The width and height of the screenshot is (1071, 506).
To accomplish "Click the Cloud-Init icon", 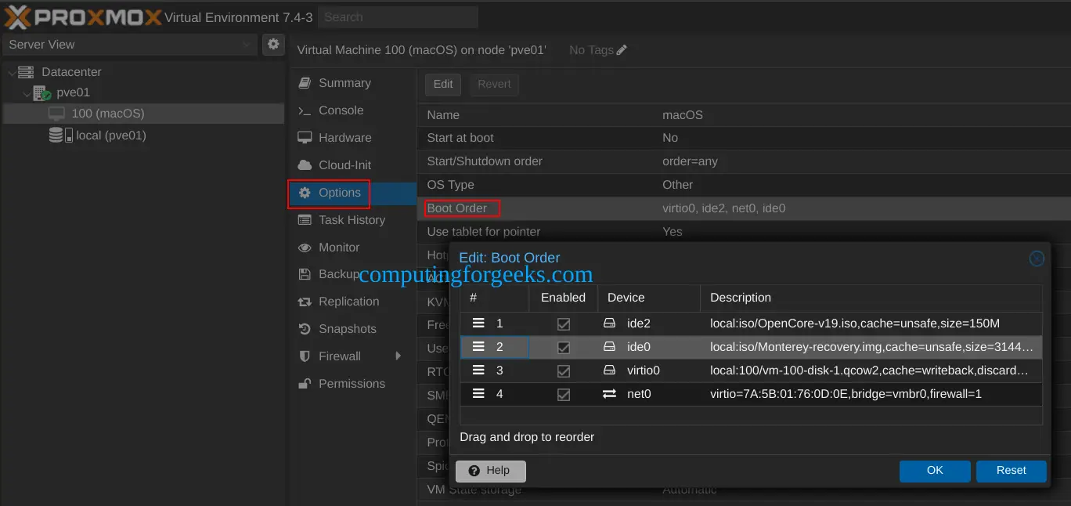I will [305, 165].
